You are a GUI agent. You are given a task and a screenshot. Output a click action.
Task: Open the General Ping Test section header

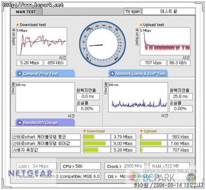(45, 74)
